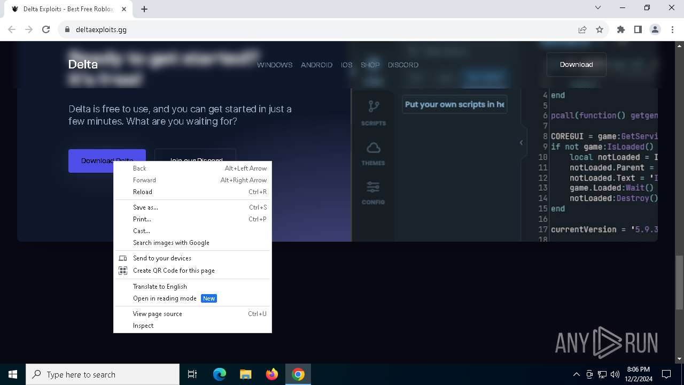Select the Chrome taskbar icon
Viewport: 684px width, 385px height.
click(298, 374)
